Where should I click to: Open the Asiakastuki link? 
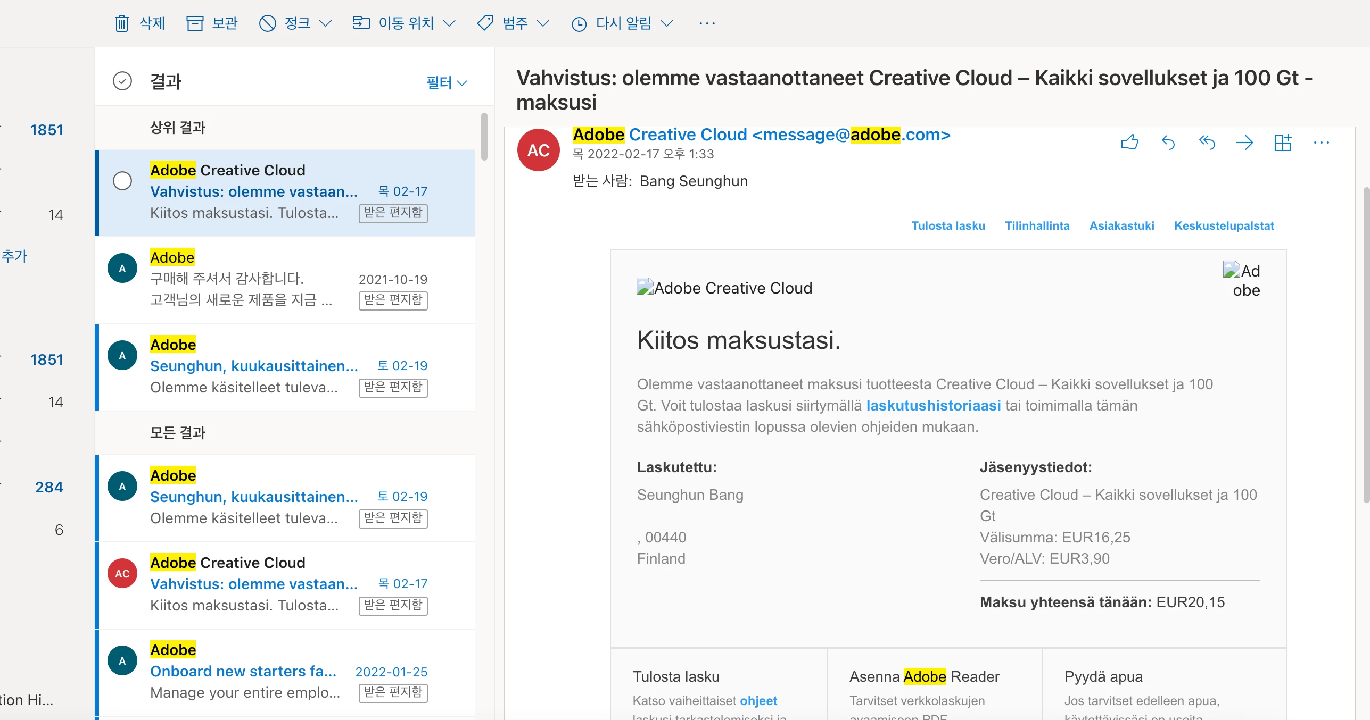[x=1121, y=225]
